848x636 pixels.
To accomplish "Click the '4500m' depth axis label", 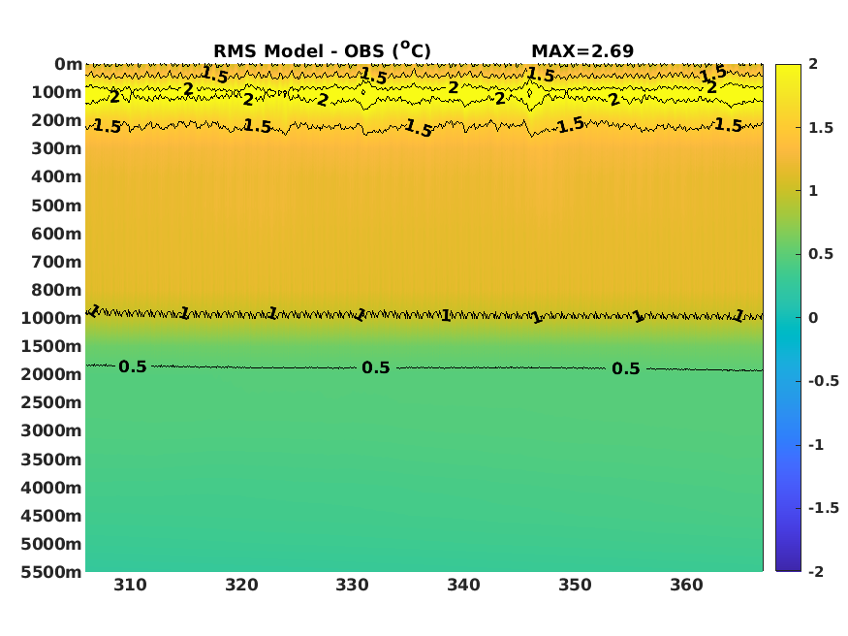I will pos(51,516).
